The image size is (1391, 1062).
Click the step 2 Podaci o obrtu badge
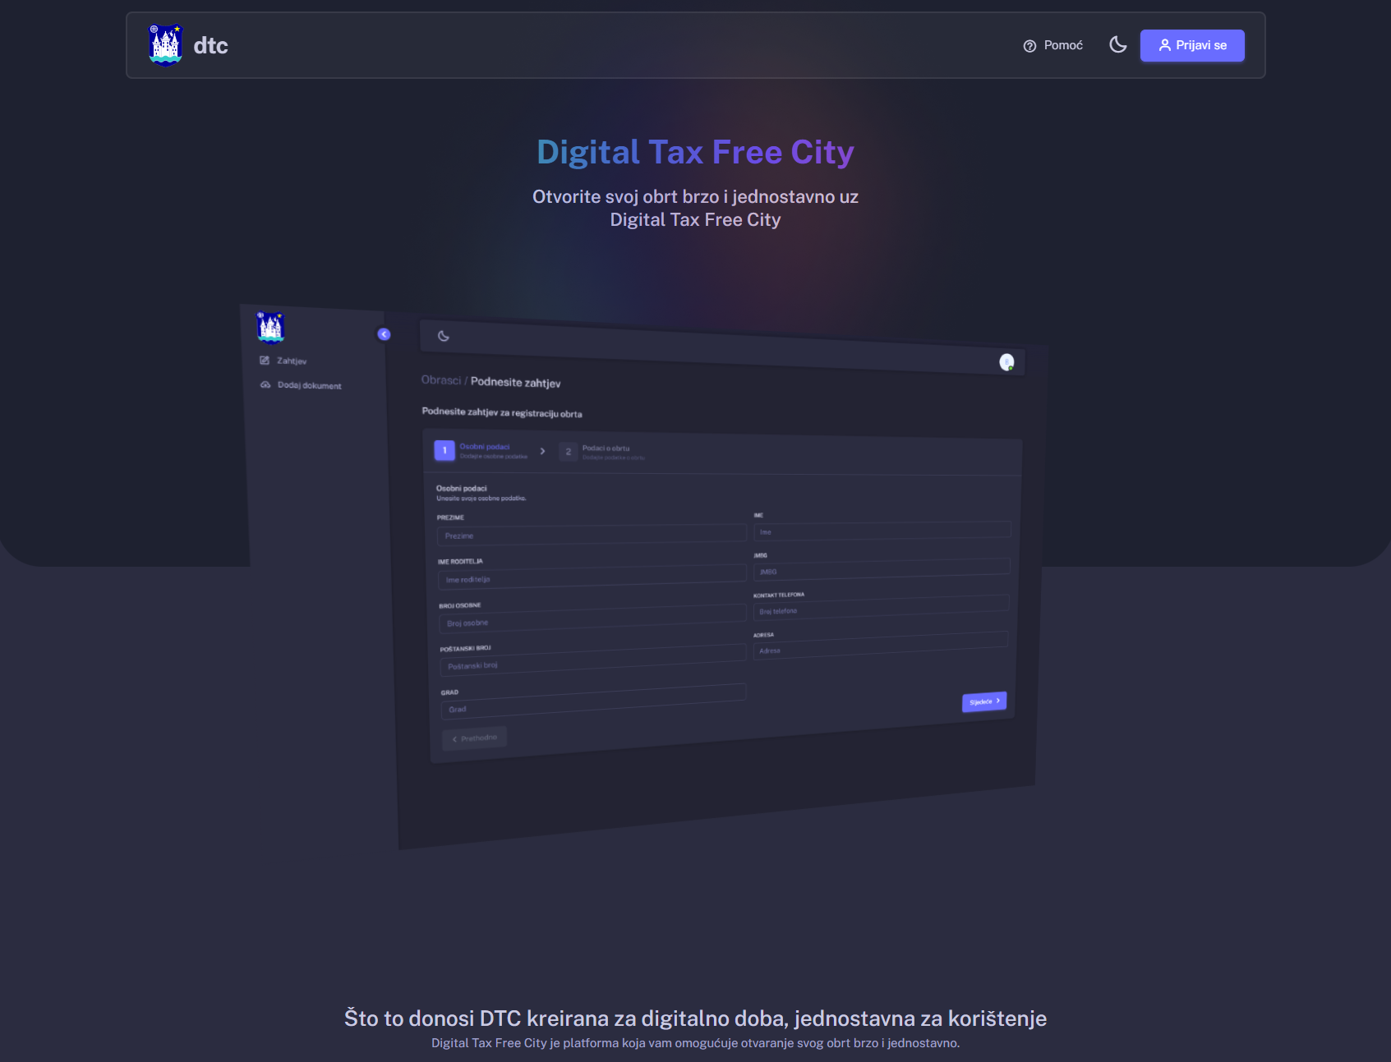point(568,452)
